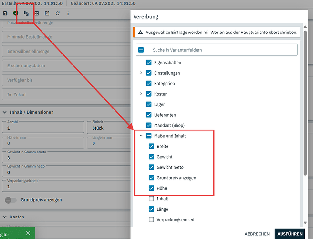Viewport: 313px width, 239px height.
Task: Open the three-dot more options menu
Action: pos(68,13)
